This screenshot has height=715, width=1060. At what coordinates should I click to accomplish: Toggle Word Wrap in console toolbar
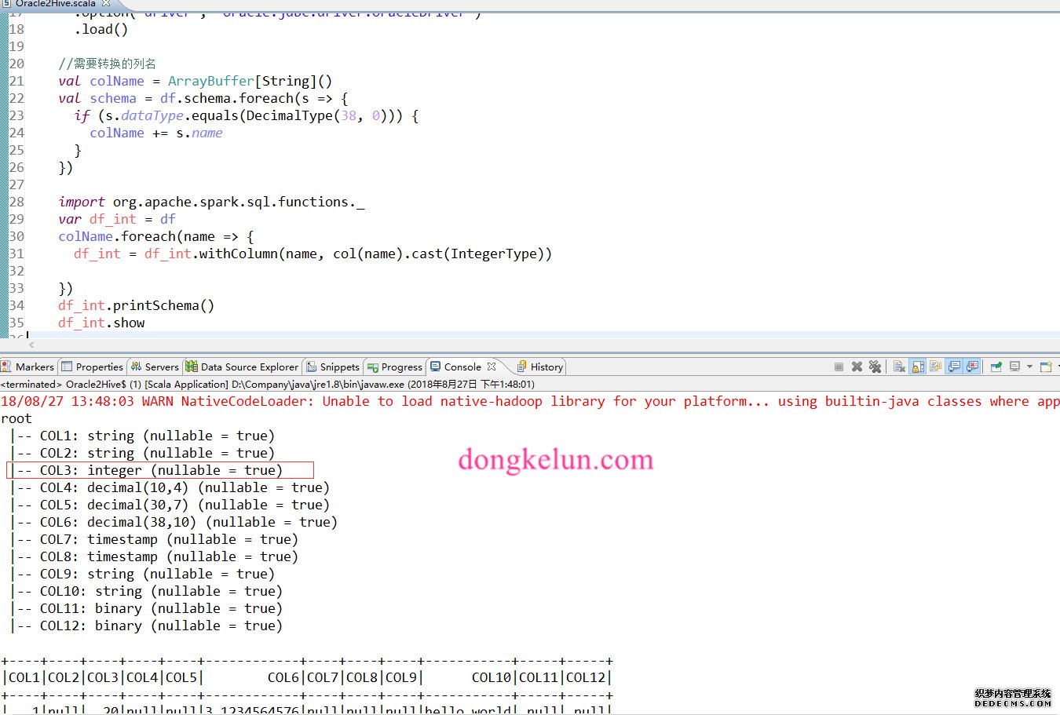tap(936, 367)
